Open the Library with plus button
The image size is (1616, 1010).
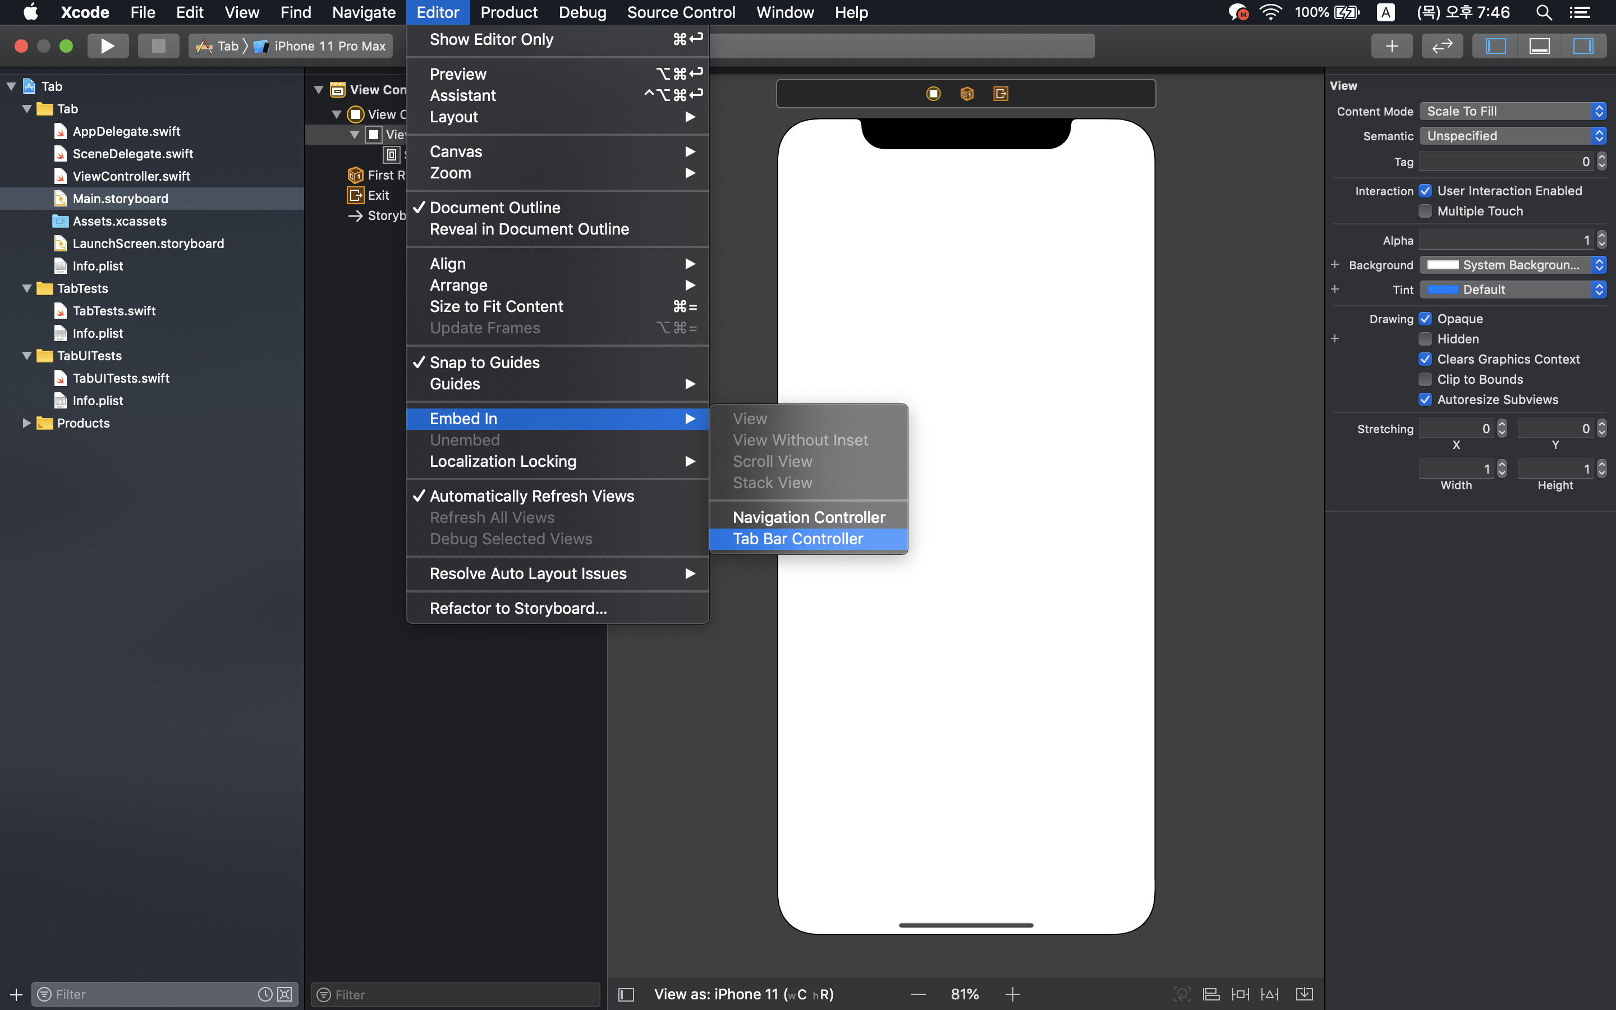(x=1392, y=45)
